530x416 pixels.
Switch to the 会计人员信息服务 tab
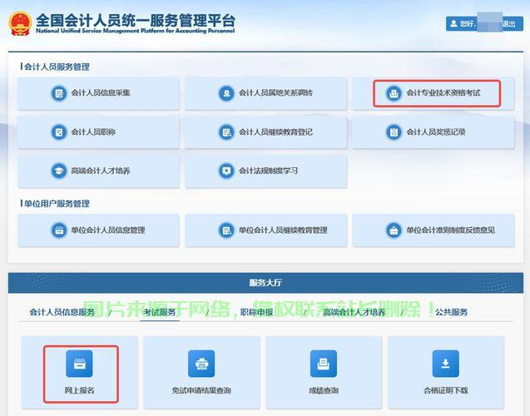[x=67, y=312]
